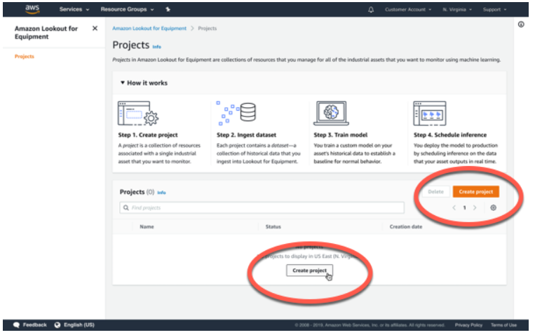Click the Step 3 Train model illustration
535x335 pixels.
[331, 114]
